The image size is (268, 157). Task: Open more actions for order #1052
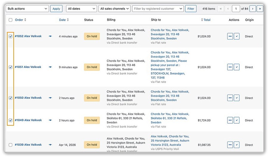(230, 36)
